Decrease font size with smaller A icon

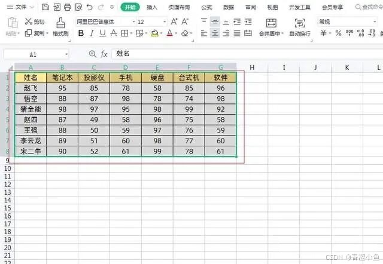tap(185, 22)
